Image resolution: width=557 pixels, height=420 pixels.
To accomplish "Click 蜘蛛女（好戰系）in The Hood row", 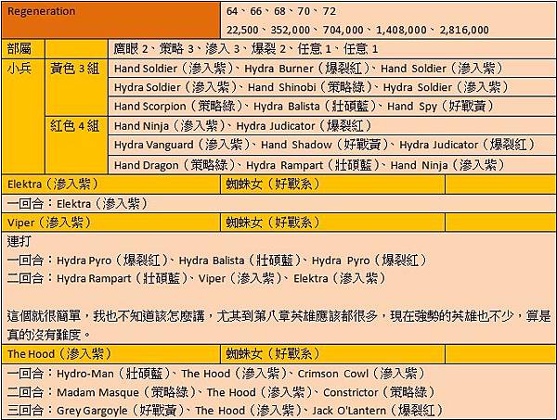I will [x=273, y=353].
